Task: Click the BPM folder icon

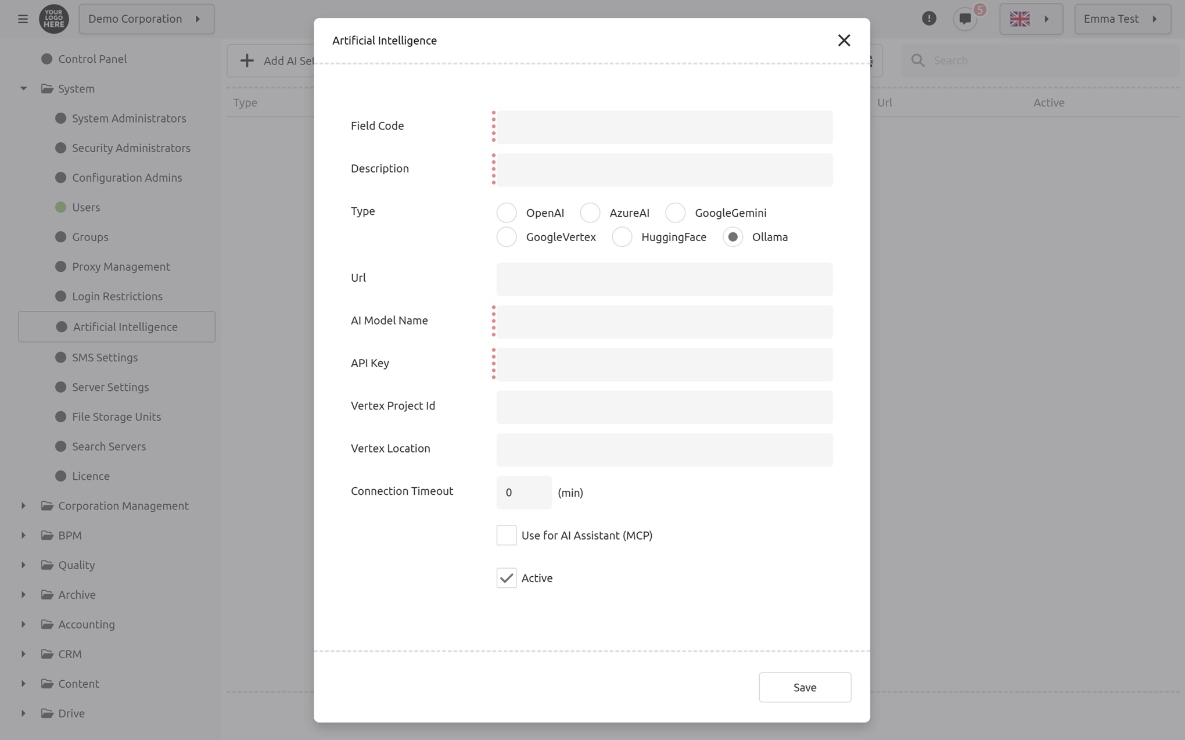Action: click(47, 535)
